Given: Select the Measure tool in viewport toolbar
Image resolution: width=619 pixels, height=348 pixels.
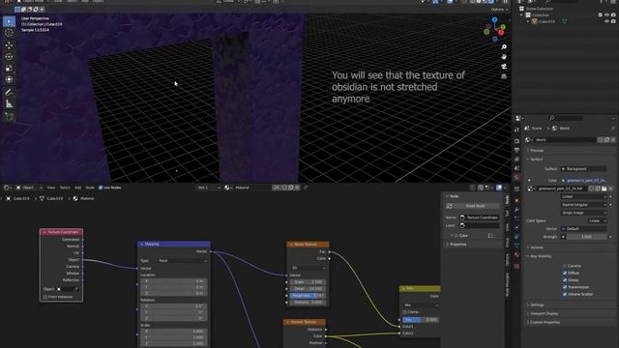Looking at the screenshot, I should pos(9,104).
